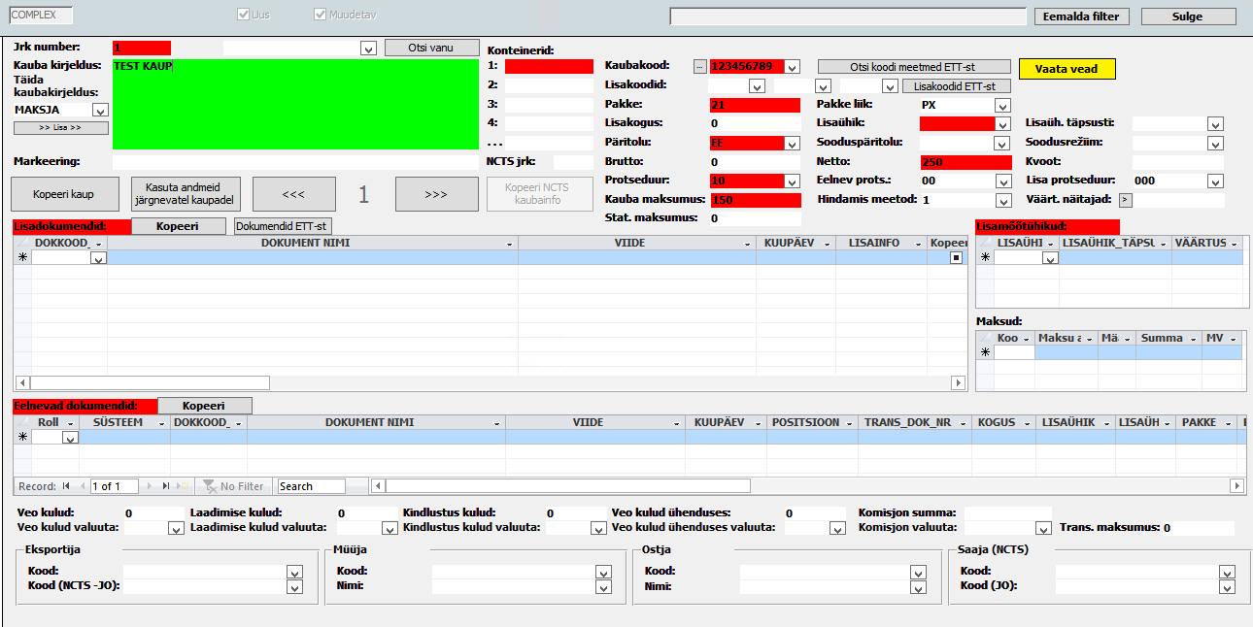Click Otsi vanu button
This screenshot has width=1253, height=627.
point(431,48)
